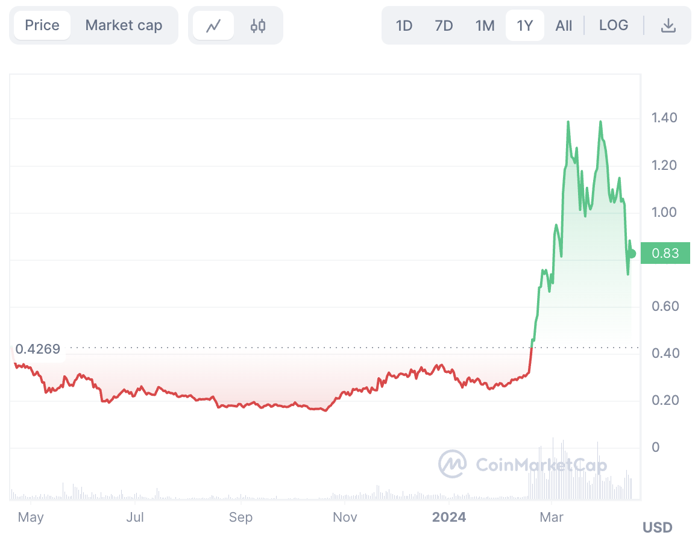
Task: Click the 0.4269 opening price label
Action: coord(38,349)
